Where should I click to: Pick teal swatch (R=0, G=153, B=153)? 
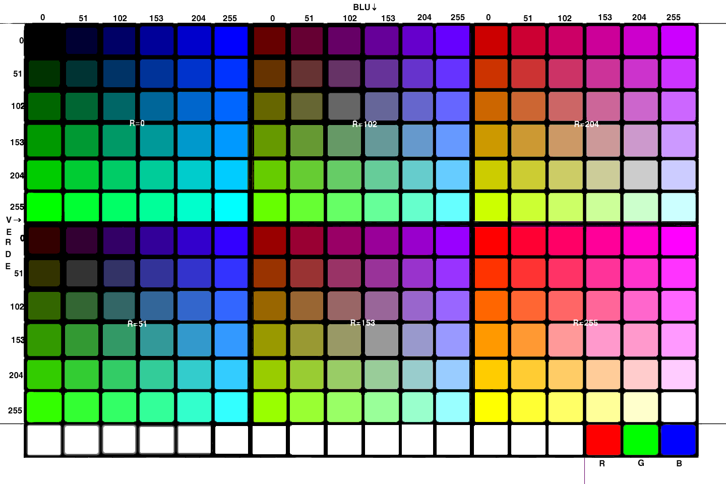pos(157,140)
